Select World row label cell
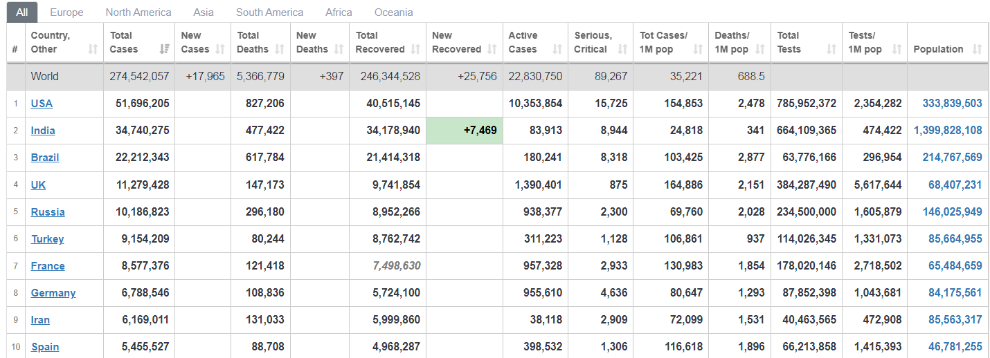The height and width of the screenshot is (358, 990). [x=64, y=77]
